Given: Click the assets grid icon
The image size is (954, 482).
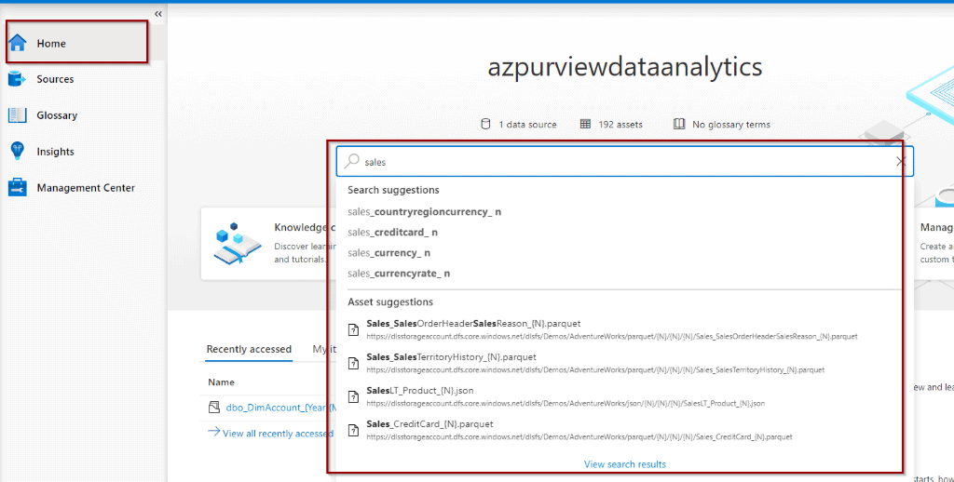Looking at the screenshot, I should (x=585, y=124).
